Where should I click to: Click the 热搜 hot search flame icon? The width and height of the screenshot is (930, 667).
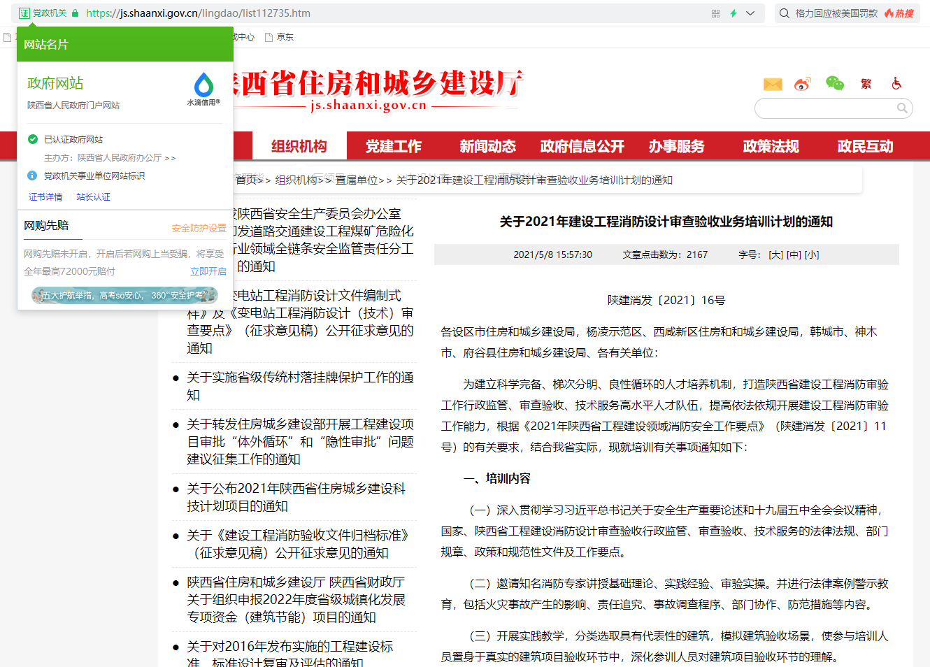click(899, 13)
